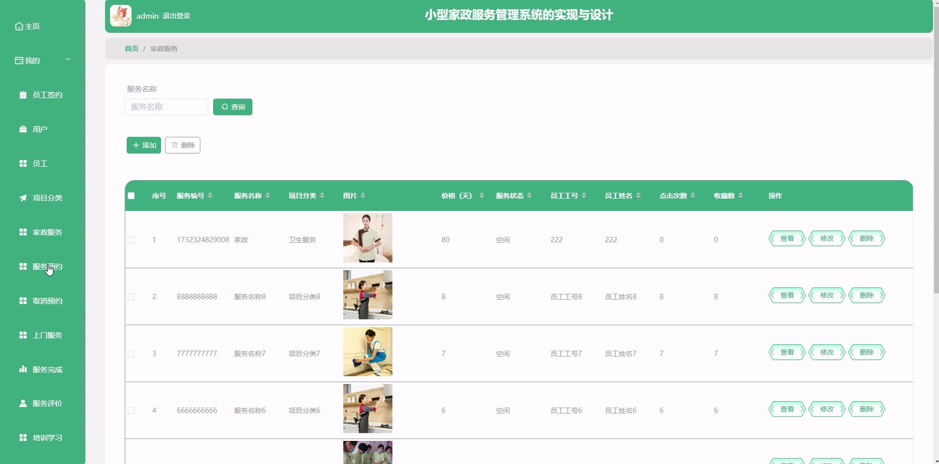This screenshot has width=939, height=464.
Task: Toggle the select-all checkbox in table header
Action: coord(131,196)
